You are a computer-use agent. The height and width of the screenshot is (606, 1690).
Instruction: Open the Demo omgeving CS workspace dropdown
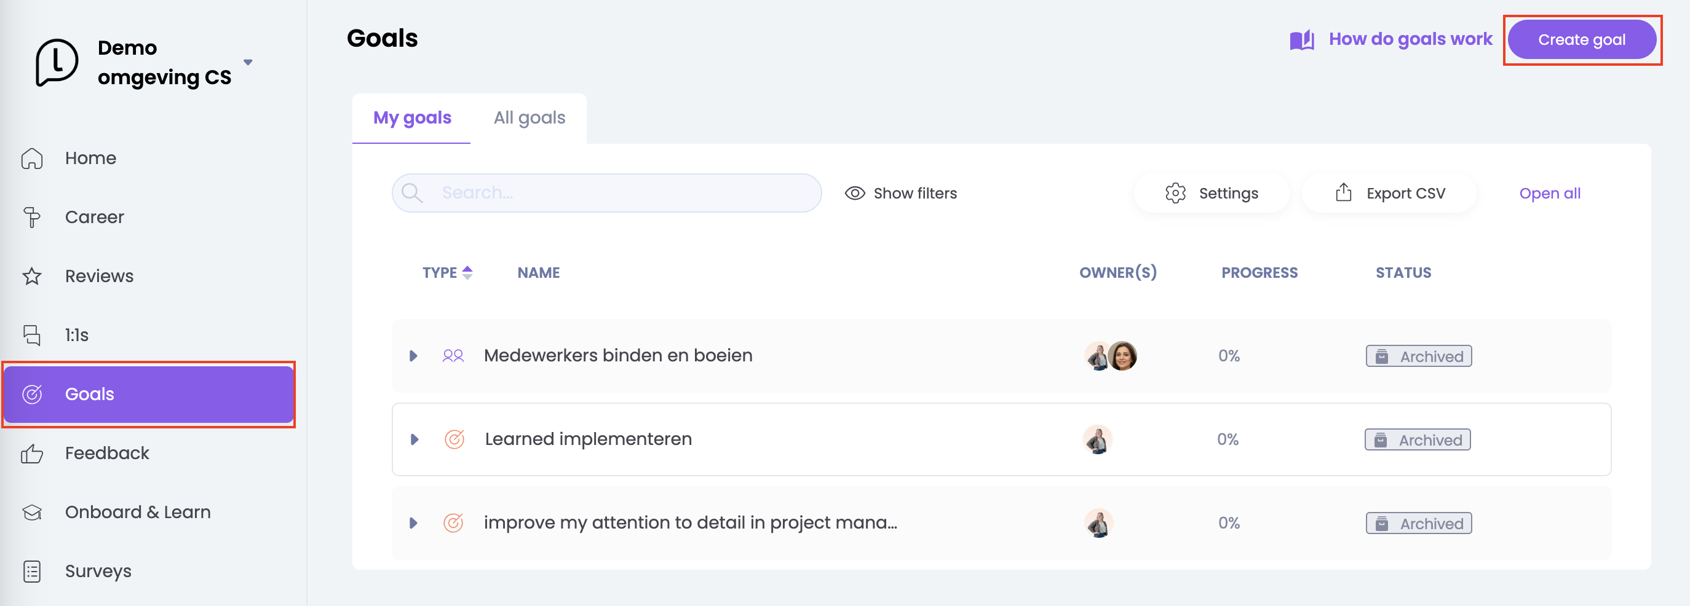point(248,63)
